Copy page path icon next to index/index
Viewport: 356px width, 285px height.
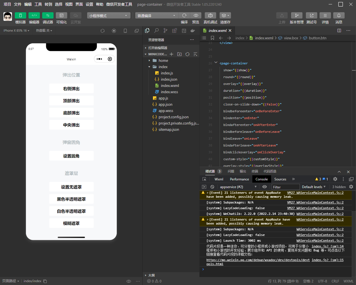pos(45,281)
